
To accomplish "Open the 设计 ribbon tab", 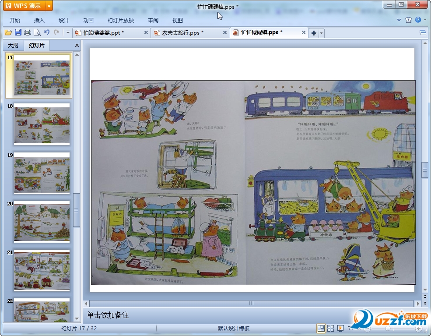I will pos(63,20).
